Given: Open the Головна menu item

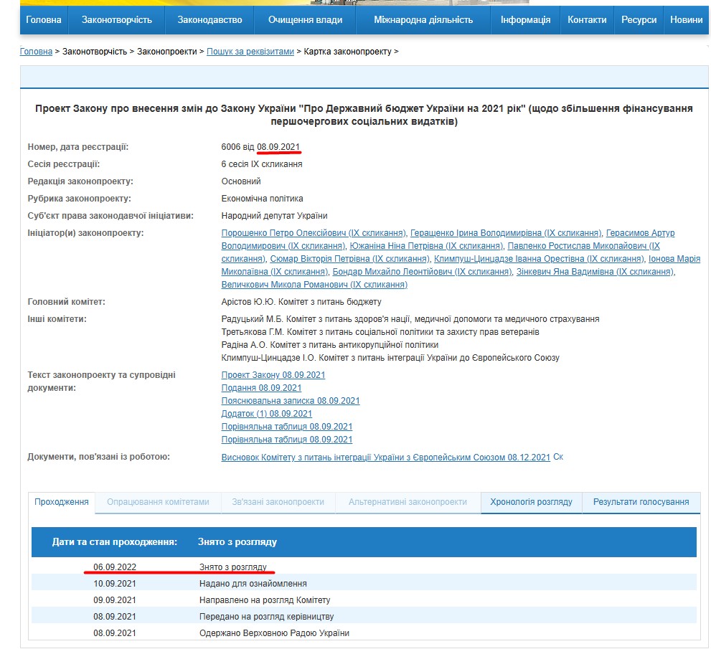Looking at the screenshot, I should pyautogui.click(x=44, y=20).
